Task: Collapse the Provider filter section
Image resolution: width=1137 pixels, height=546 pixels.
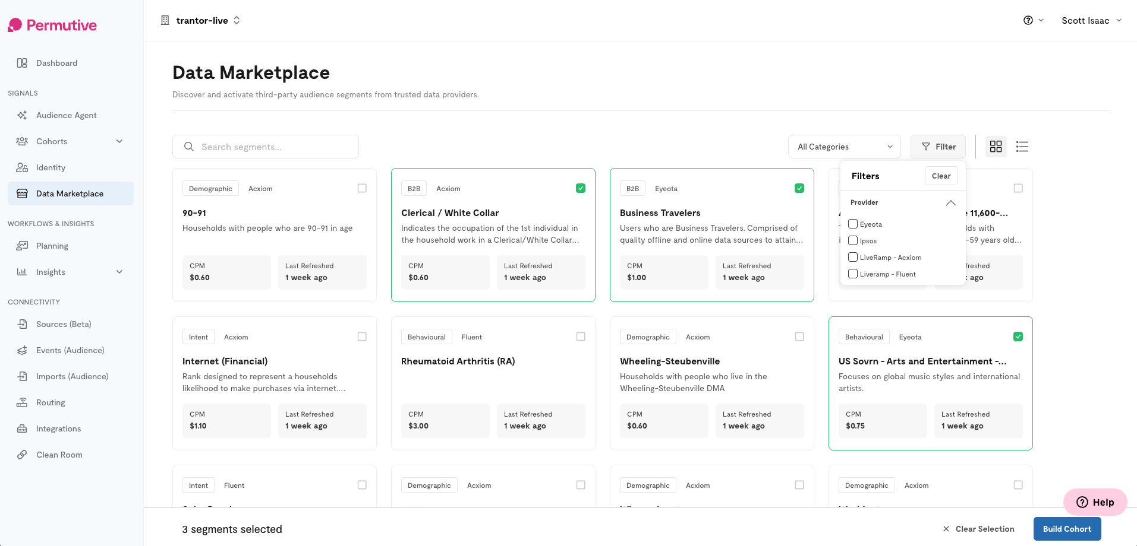Action: pyautogui.click(x=951, y=202)
